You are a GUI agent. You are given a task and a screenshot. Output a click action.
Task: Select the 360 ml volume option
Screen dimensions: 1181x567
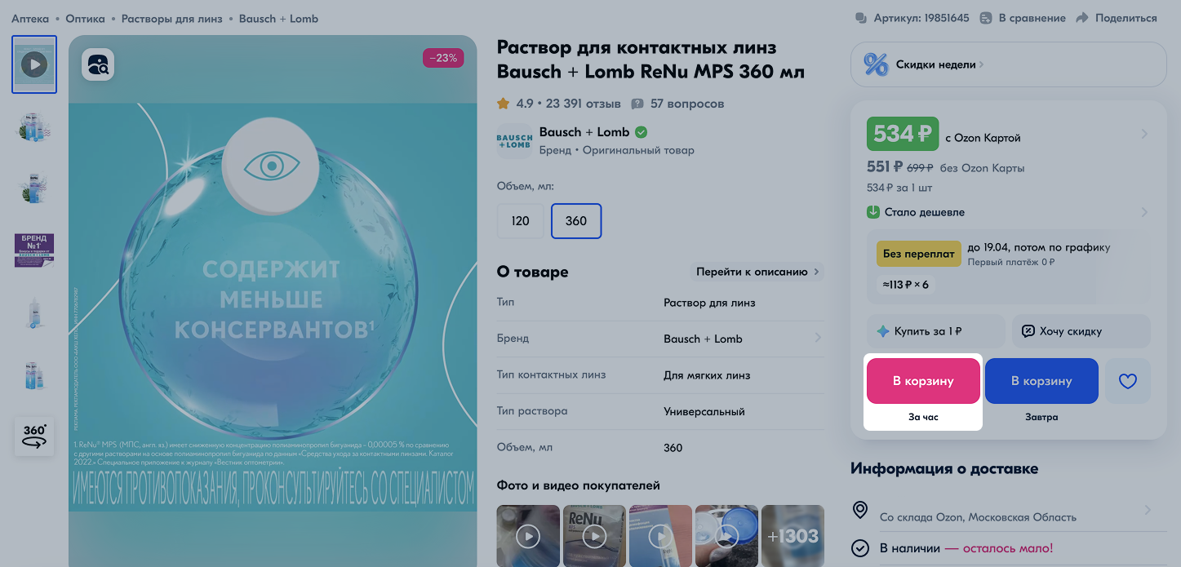(576, 221)
